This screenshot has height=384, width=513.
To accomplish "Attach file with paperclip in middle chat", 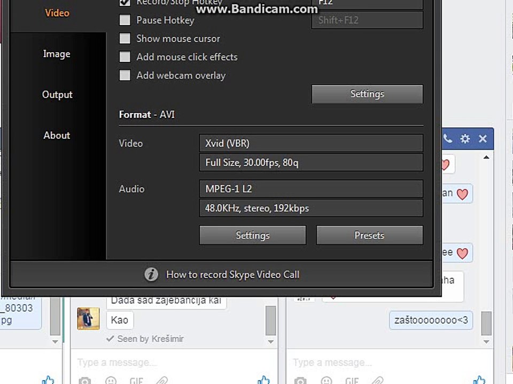I will point(162,380).
